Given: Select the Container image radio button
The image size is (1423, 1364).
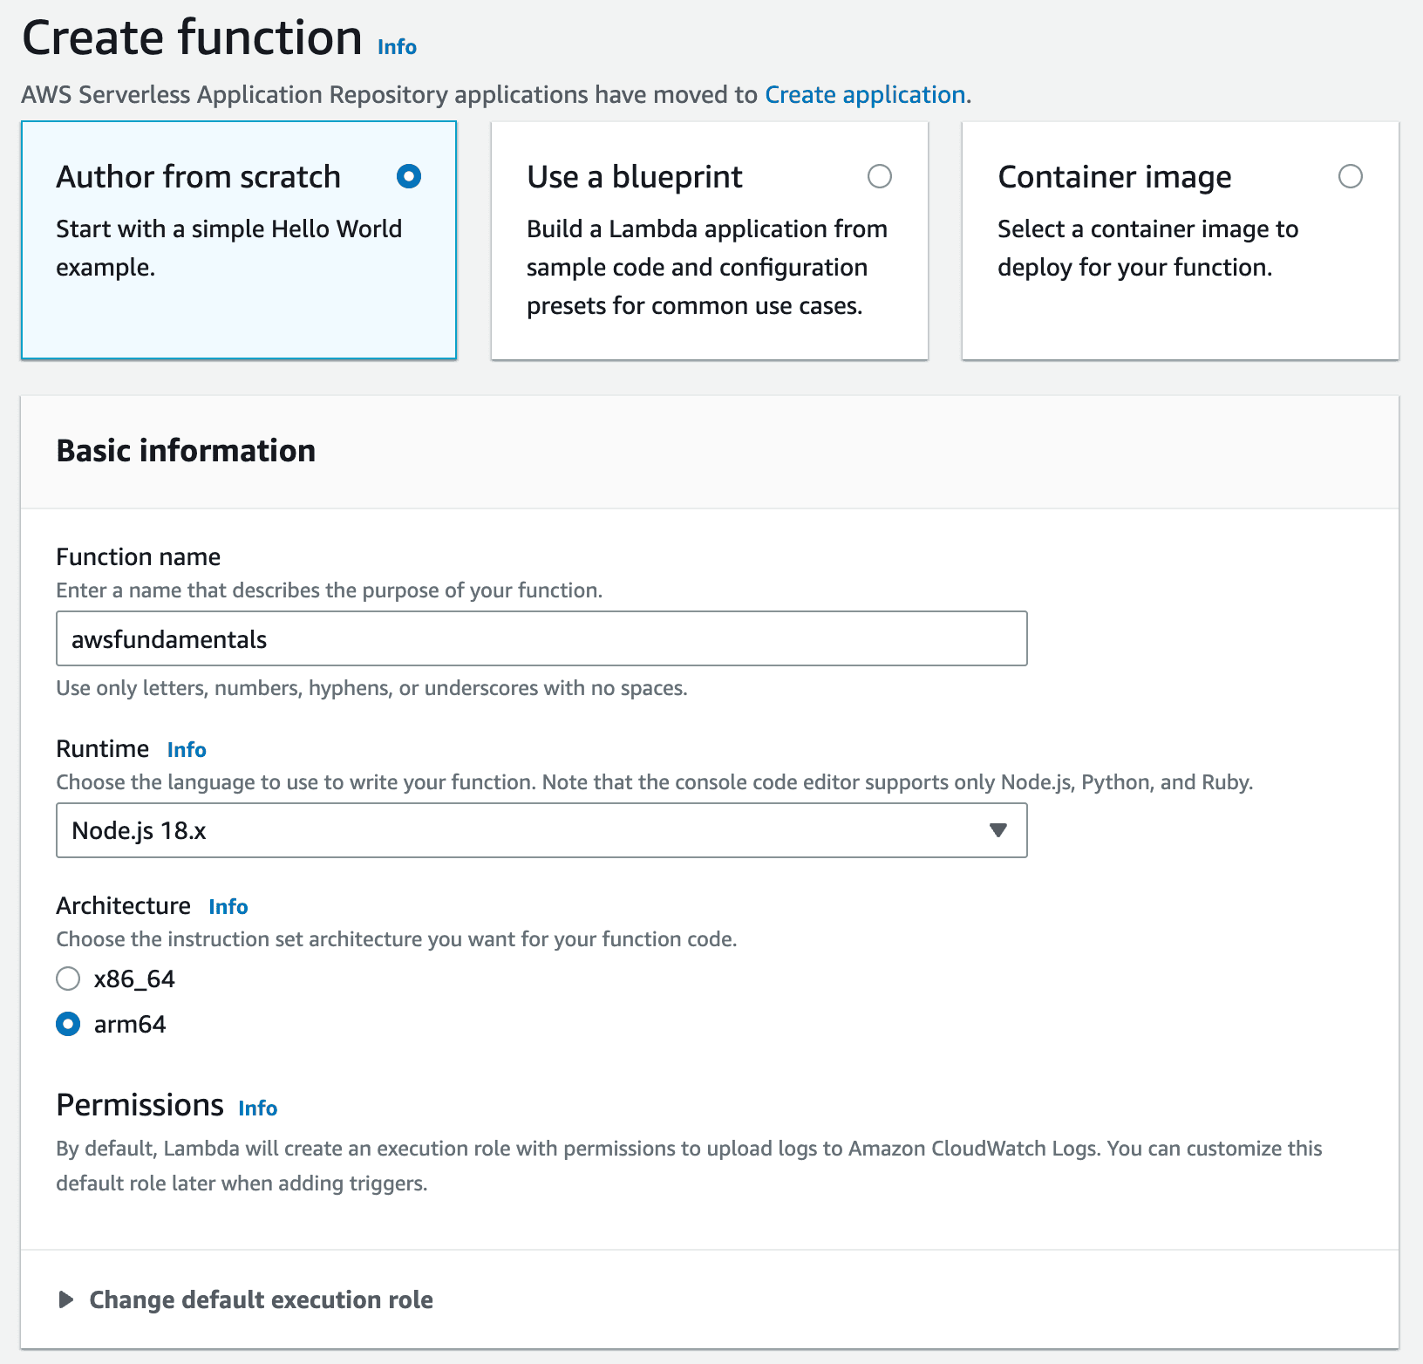Looking at the screenshot, I should (1351, 176).
